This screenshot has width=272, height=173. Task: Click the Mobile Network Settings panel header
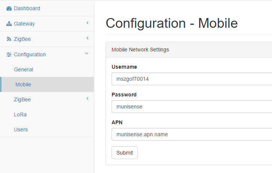[x=188, y=50]
